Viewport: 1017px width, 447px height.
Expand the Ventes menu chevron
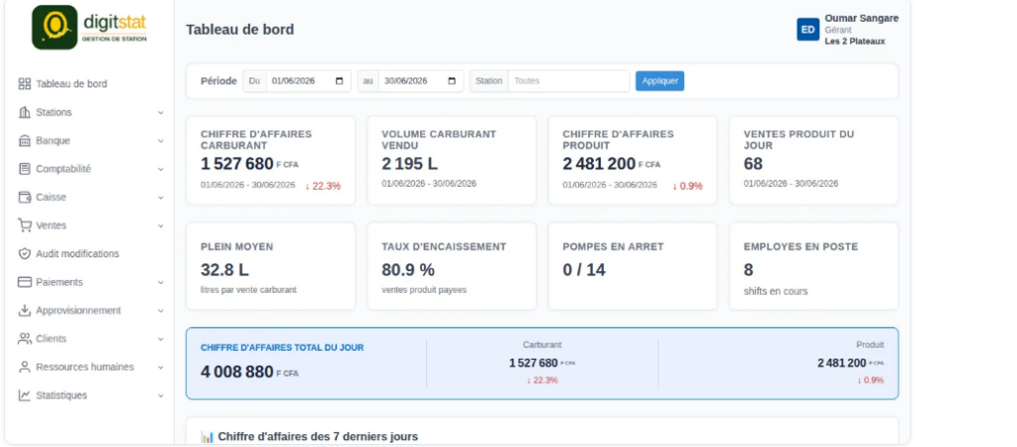point(161,225)
